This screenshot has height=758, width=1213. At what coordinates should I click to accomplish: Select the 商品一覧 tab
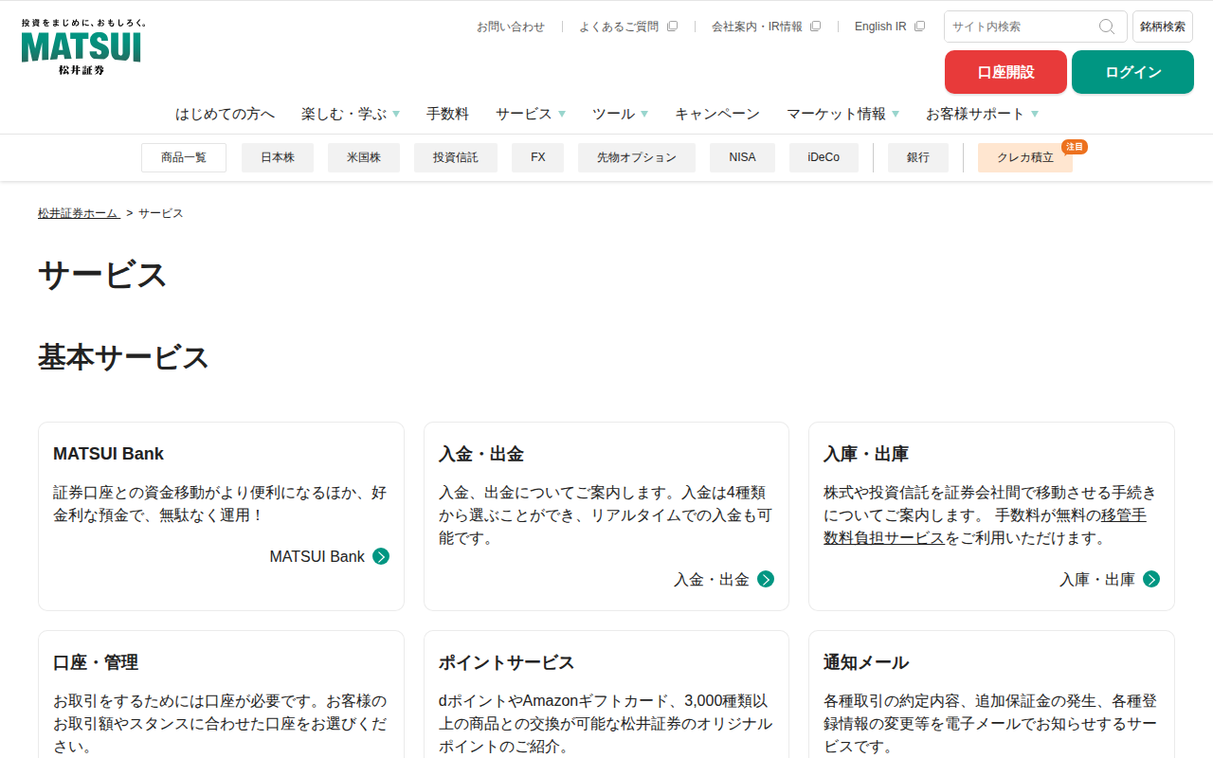point(184,157)
